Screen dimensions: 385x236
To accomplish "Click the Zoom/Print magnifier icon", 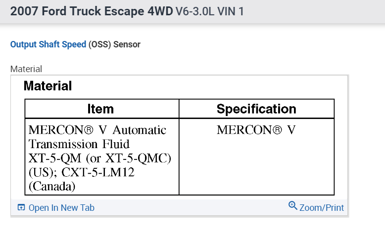I will pyautogui.click(x=292, y=206).
